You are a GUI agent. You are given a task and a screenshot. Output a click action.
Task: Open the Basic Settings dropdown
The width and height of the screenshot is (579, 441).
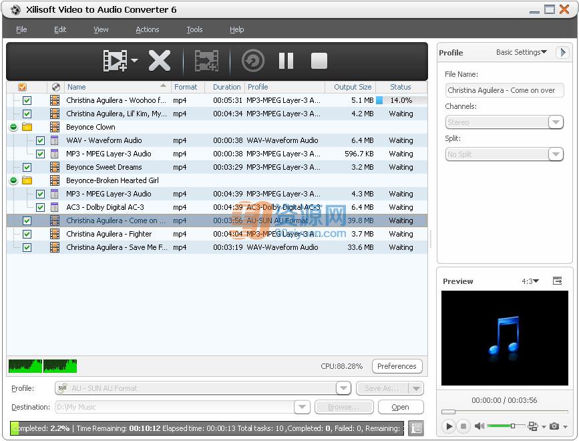(522, 52)
